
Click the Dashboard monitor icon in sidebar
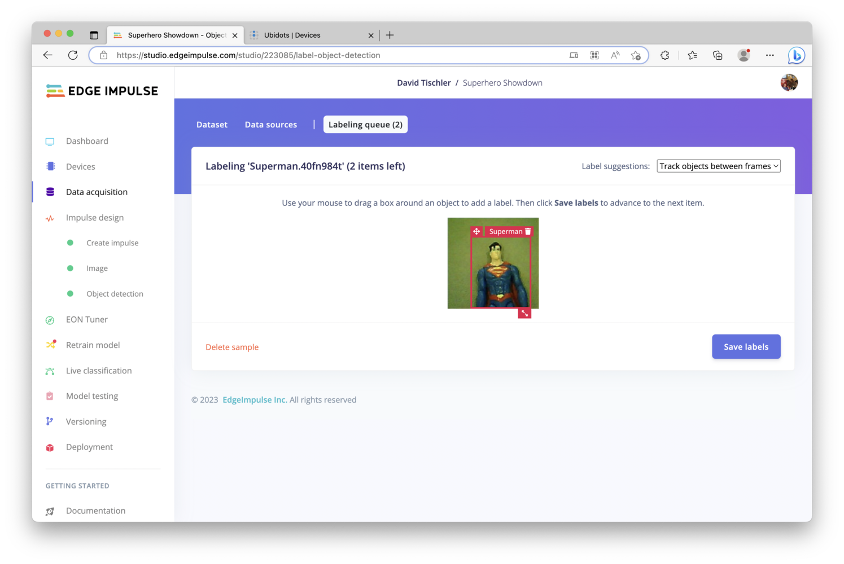coord(50,142)
